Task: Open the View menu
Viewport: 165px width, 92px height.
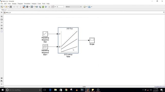Action: point(9,4)
